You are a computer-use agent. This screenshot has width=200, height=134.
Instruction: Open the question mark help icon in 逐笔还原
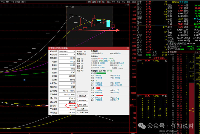[199, 52]
